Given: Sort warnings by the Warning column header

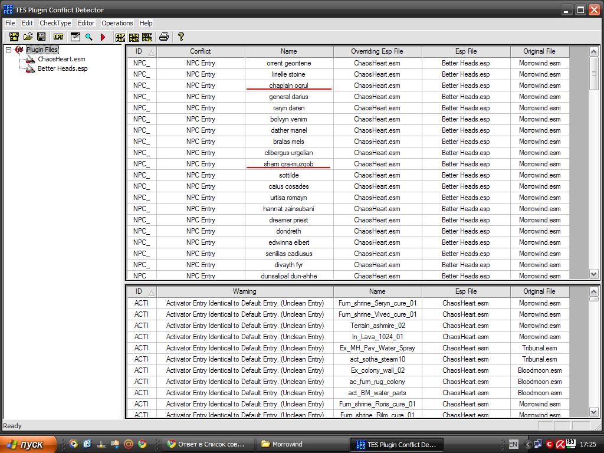Looking at the screenshot, I should click(245, 291).
